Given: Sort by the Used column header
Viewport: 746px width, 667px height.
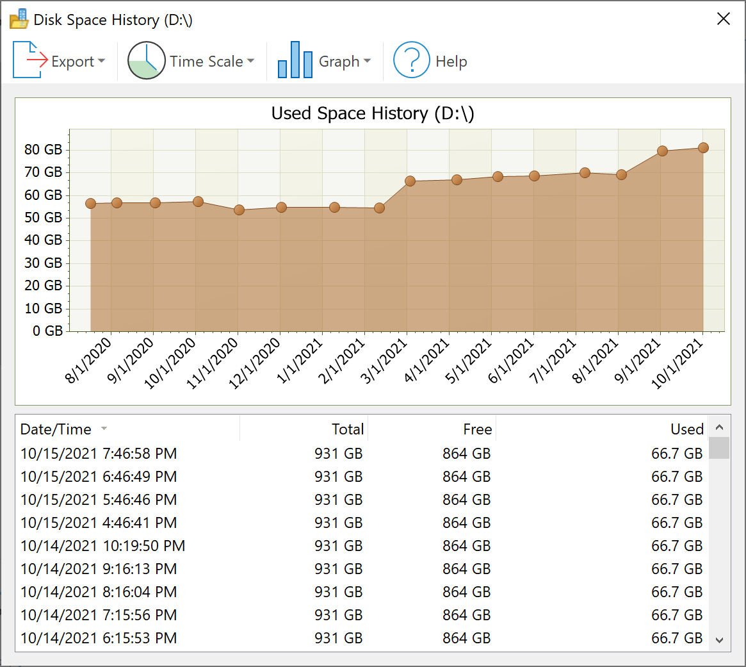Looking at the screenshot, I should pyautogui.click(x=687, y=429).
